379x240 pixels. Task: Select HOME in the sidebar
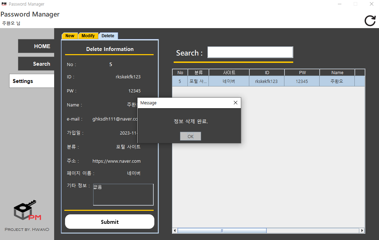pyautogui.click(x=42, y=46)
